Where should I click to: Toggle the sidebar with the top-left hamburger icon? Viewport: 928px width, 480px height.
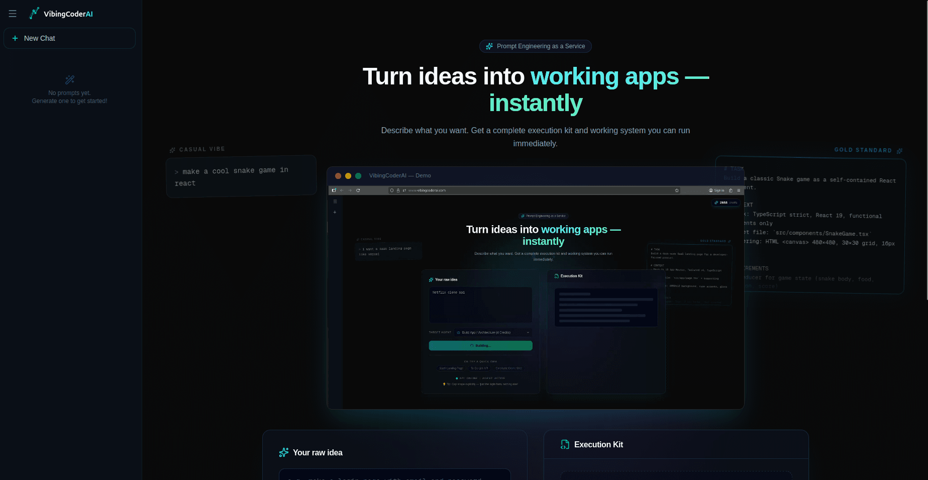13,14
